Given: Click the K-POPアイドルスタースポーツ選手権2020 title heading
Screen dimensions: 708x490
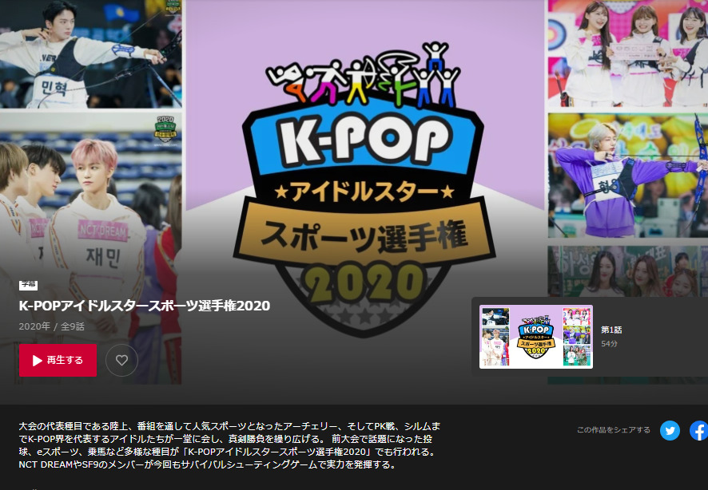Looking at the screenshot, I should 145,306.
